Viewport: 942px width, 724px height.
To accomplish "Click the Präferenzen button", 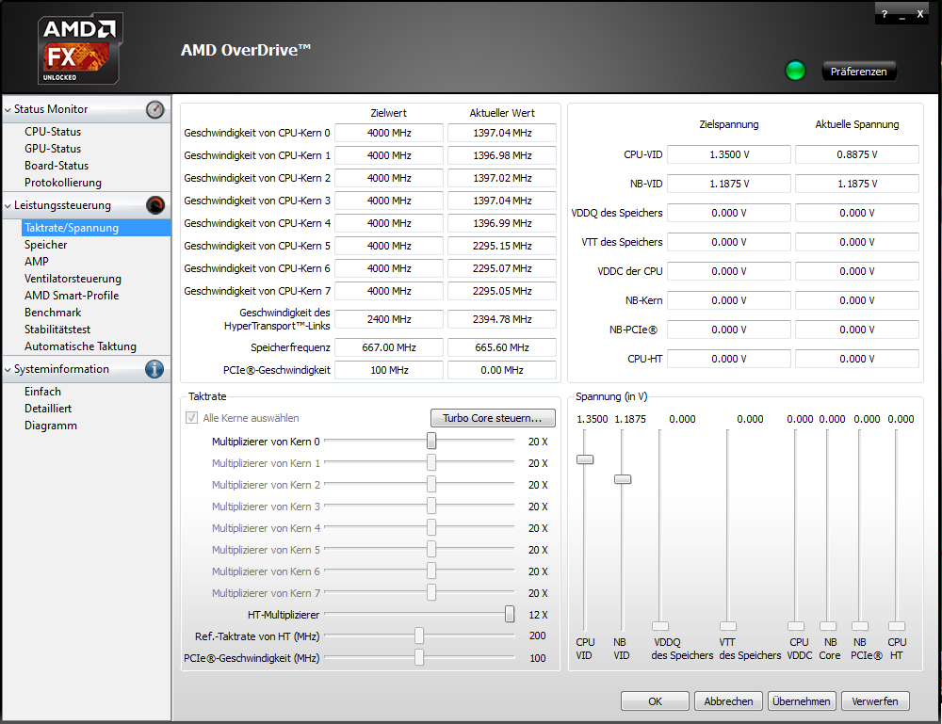I will [858, 71].
